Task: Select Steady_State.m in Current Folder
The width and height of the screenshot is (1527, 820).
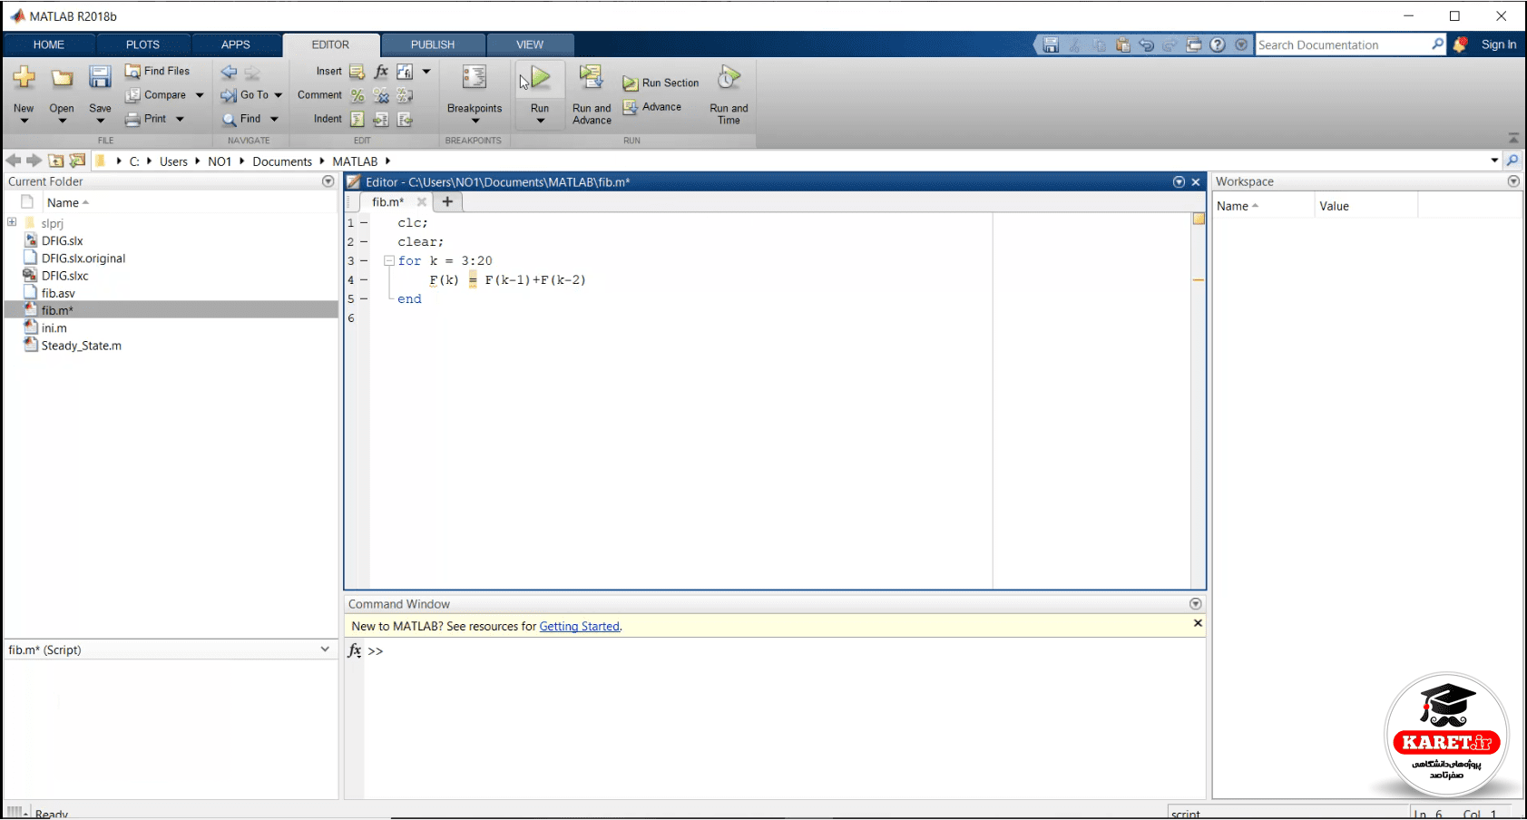Action: [x=82, y=346]
